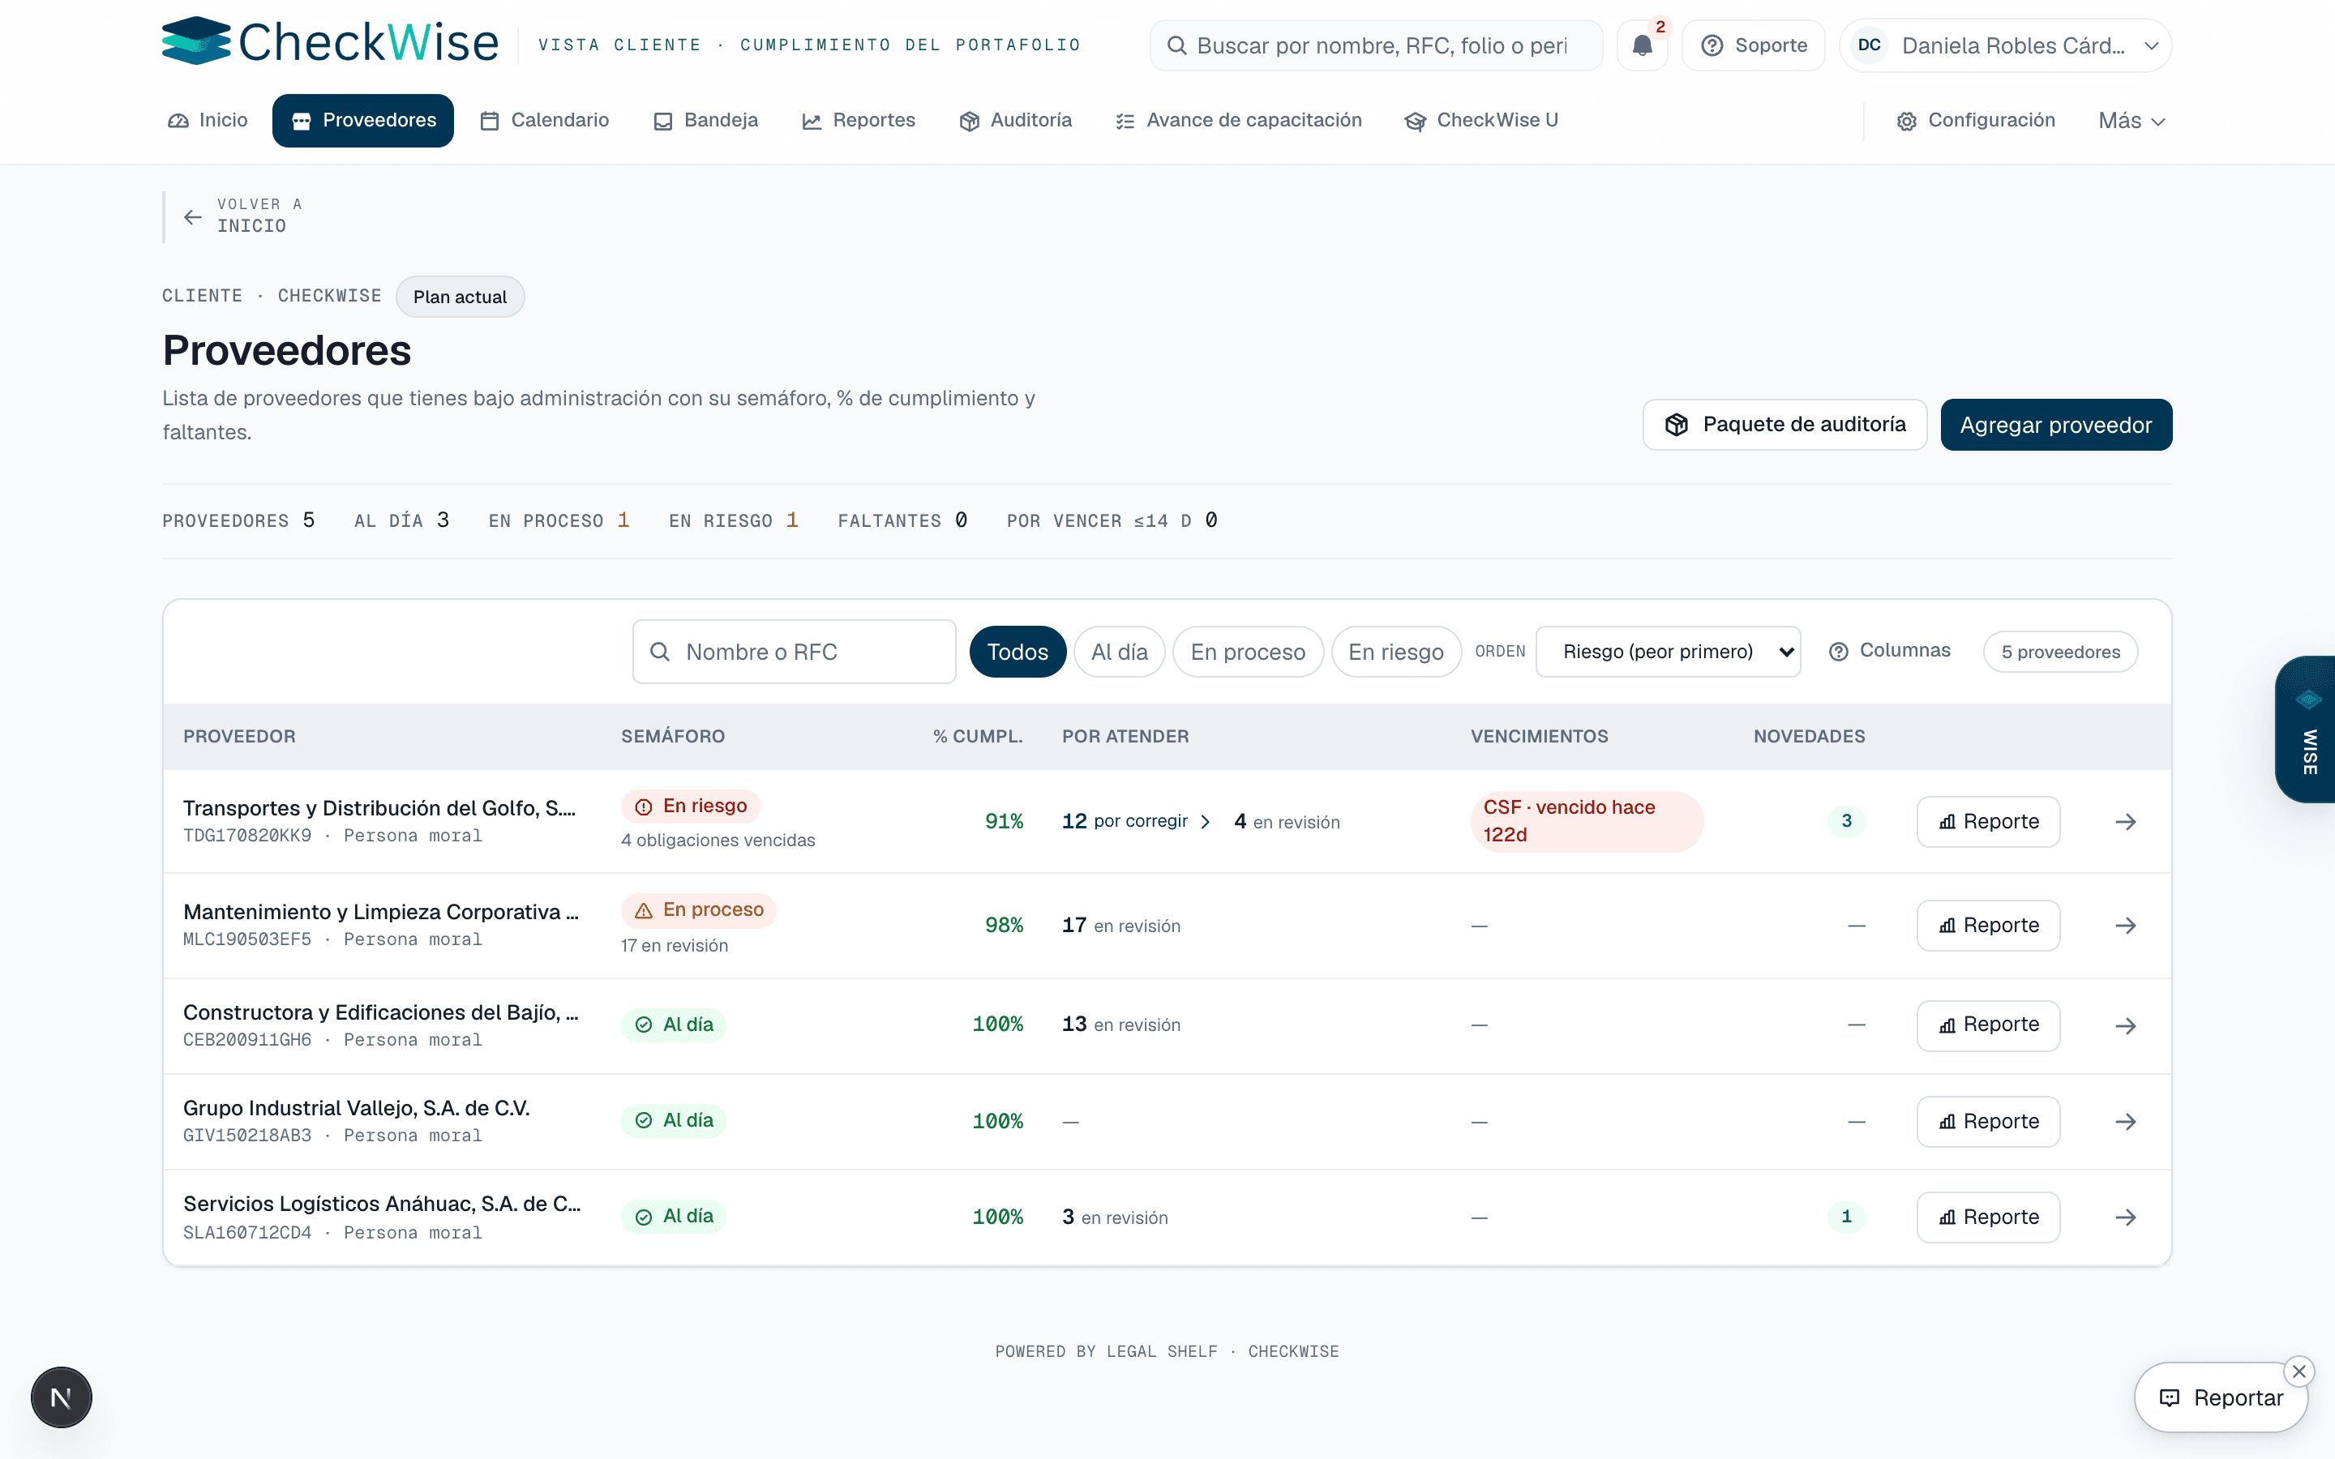
Task: Click the Plan actual badge
Action: coord(461,296)
